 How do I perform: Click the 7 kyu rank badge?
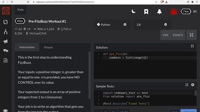(186, 12)
